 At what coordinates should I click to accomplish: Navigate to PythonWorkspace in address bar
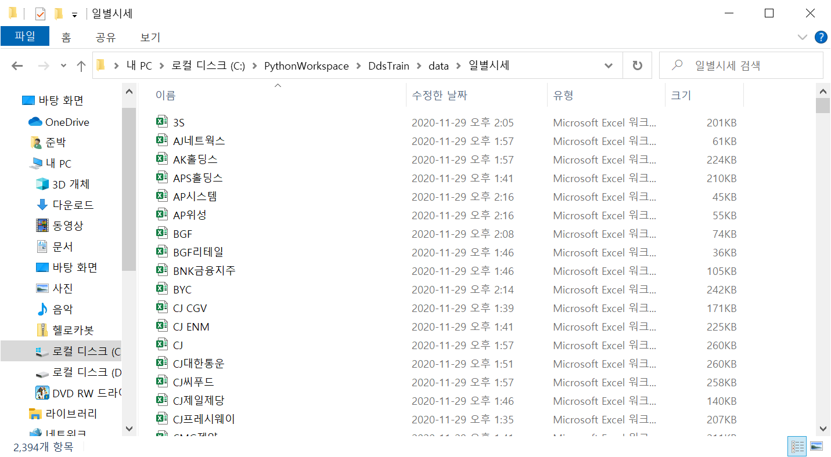click(x=307, y=66)
